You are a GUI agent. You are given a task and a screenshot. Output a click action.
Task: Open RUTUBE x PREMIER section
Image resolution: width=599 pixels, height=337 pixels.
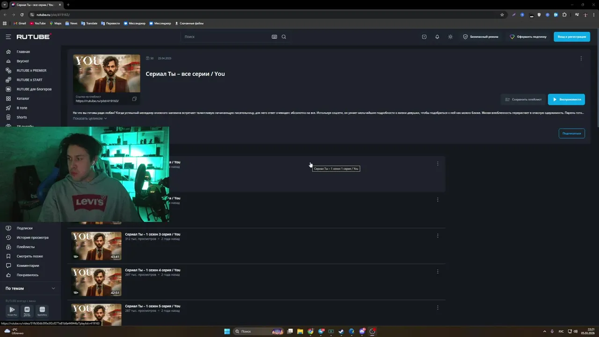click(x=30, y=70)
